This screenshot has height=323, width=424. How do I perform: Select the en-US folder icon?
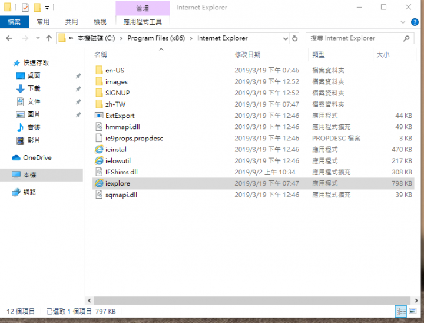pos(100,70)
